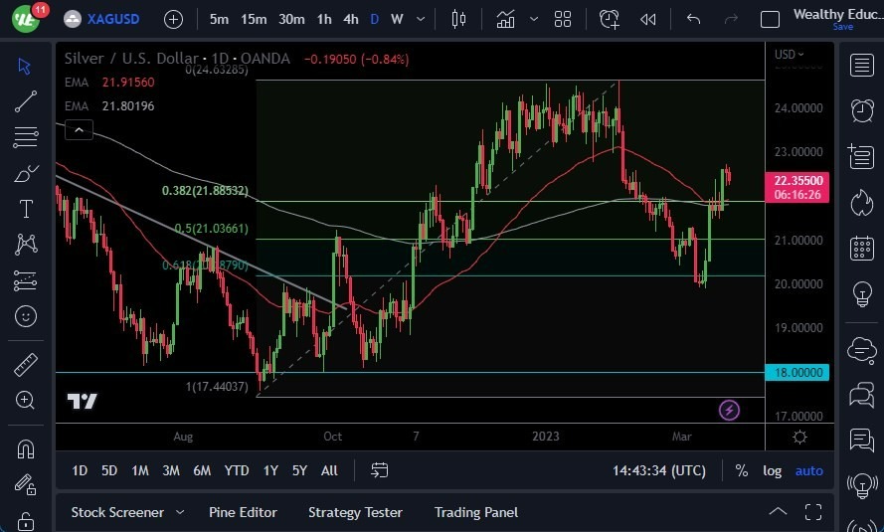Click the XAGUSD symbol search field
Image resolution: width=884 pixels, height=532 pixels.
[109, 19]
